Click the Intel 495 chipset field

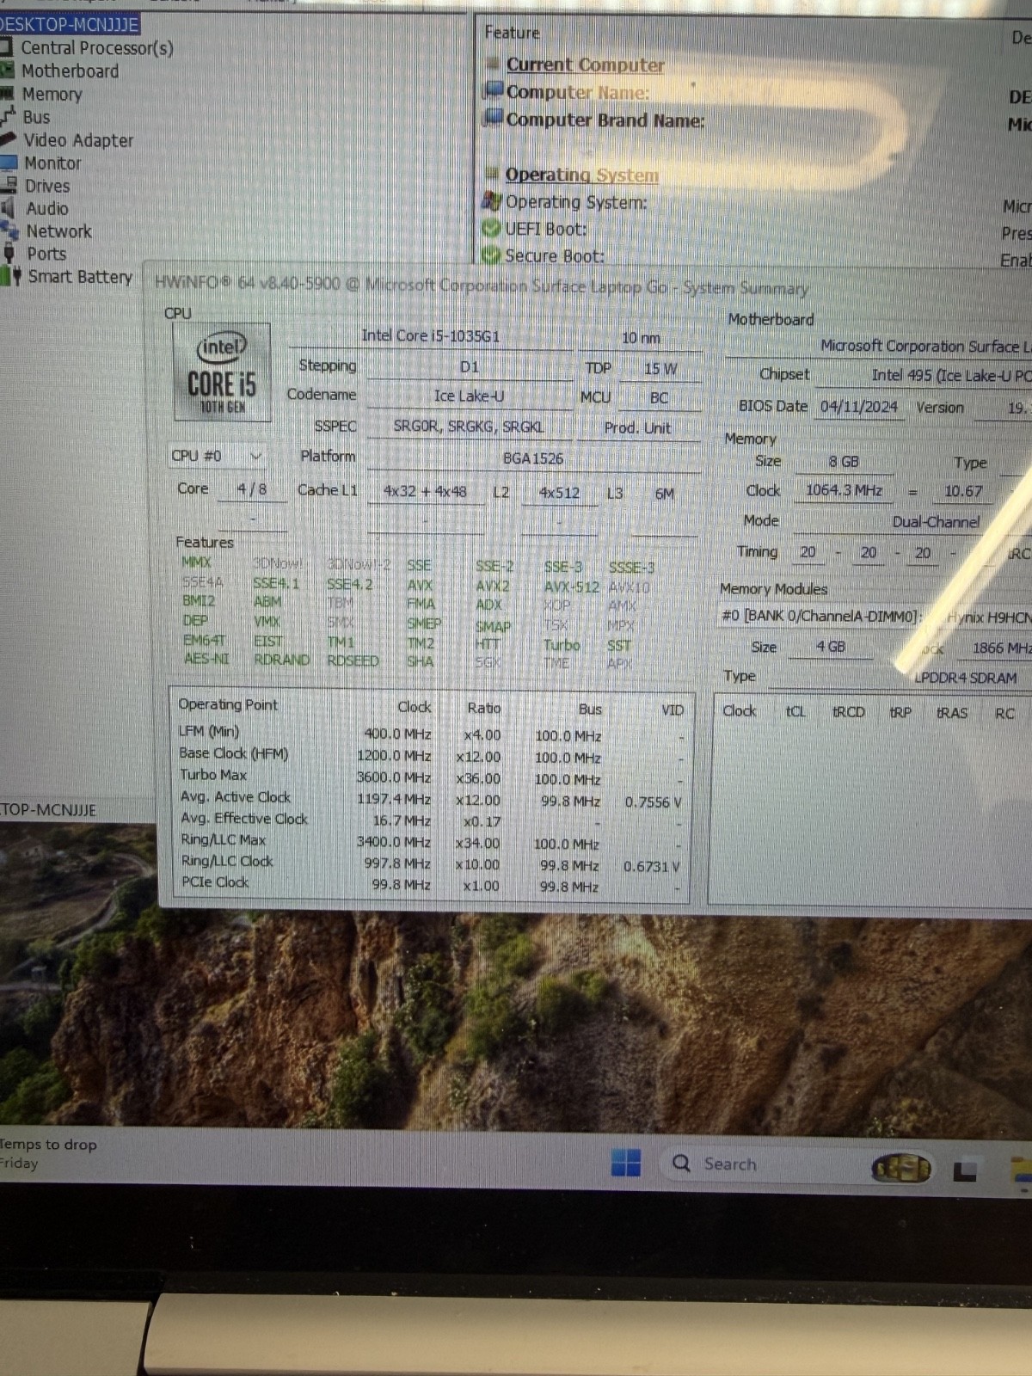(x=924, y=375)
